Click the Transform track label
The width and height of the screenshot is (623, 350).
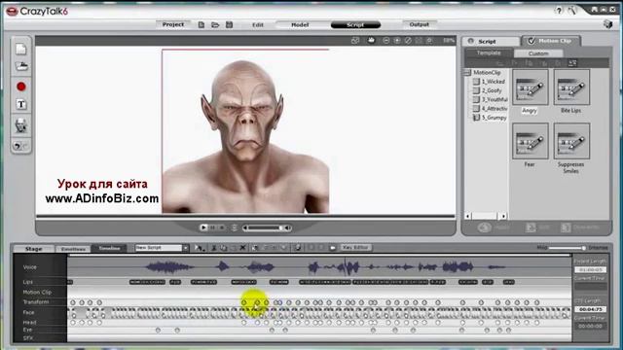pos(36,302)
